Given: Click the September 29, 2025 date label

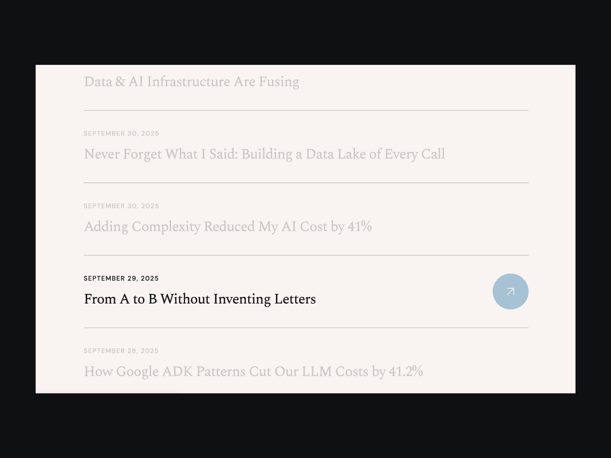Looking at the screenshot, I should [121, 279].
